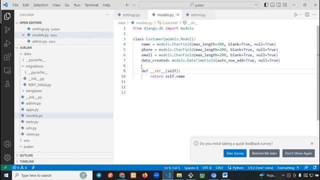Customize layout icon in title bar
Image resolution: width=320 pixels, height=180 pixels.
point(285,5)
